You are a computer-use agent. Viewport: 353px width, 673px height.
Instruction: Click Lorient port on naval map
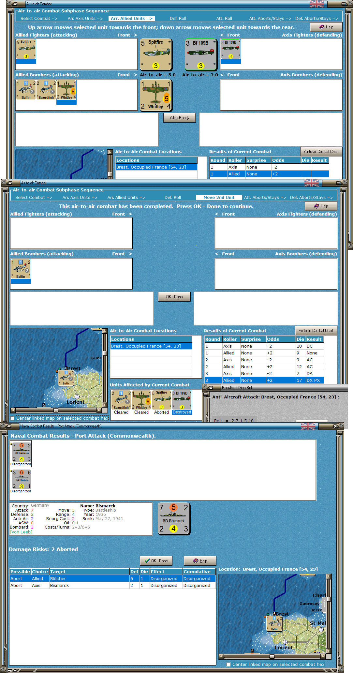coord(285,642)
